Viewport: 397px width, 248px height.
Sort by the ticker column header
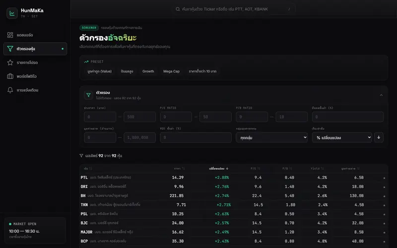88,169
